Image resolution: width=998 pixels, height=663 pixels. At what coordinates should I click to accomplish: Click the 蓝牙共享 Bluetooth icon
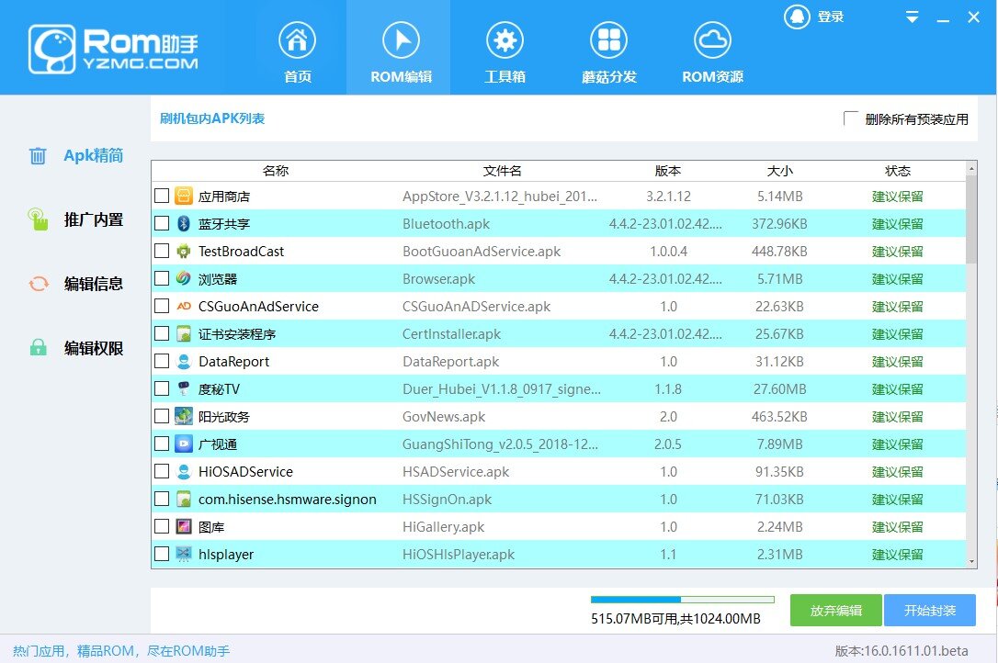coord(183,223)
